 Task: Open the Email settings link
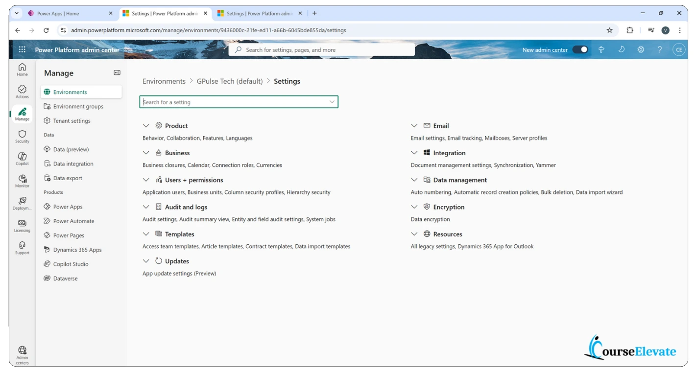click(427, 138)
